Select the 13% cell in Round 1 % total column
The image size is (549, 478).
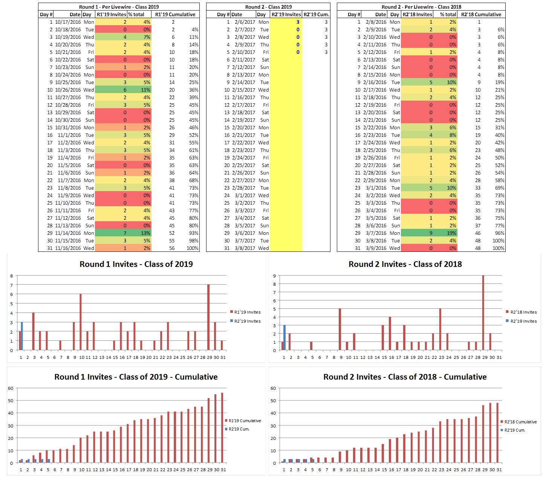click(145, 233)
